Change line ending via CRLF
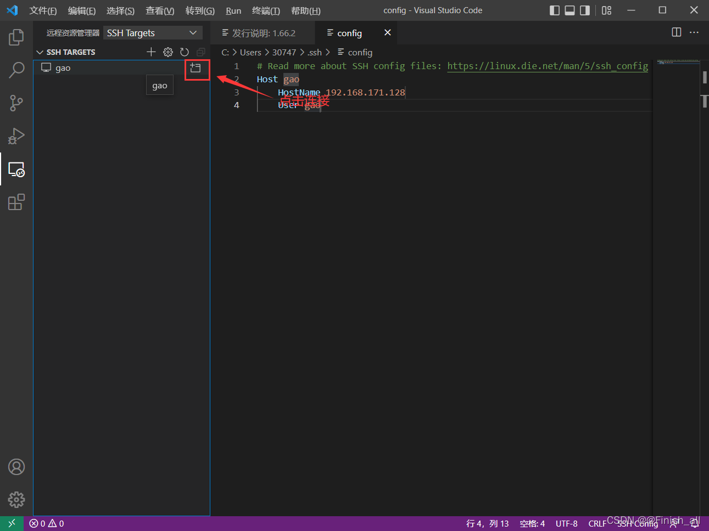The height and width of the screenshot is (531, 709). [597, 523]
